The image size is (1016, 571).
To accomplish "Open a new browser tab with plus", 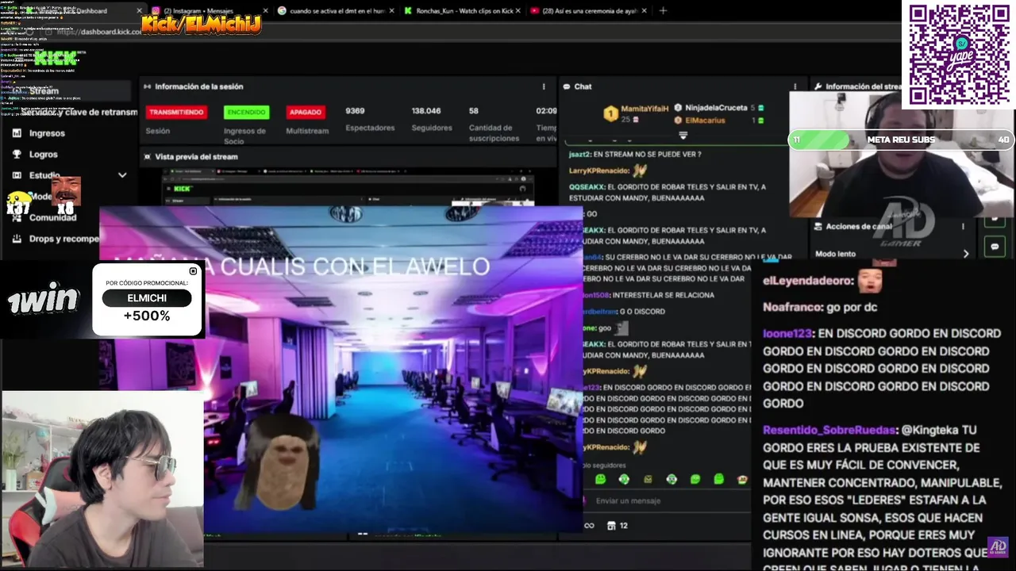I will (x=663, y=10).
